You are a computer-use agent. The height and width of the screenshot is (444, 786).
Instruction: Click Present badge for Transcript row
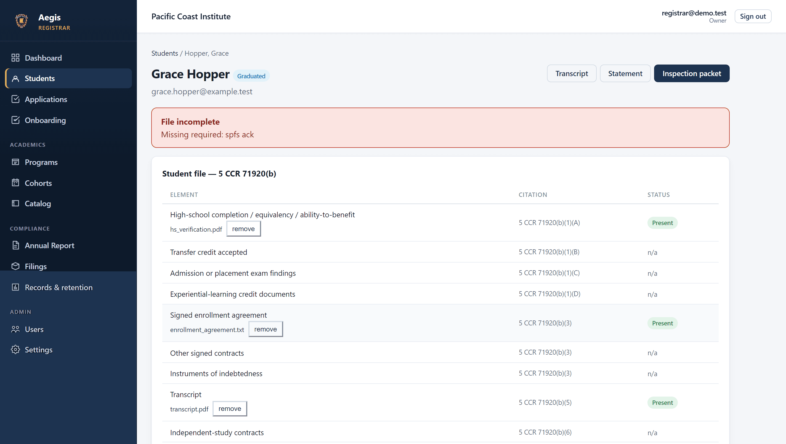(662, 403)
